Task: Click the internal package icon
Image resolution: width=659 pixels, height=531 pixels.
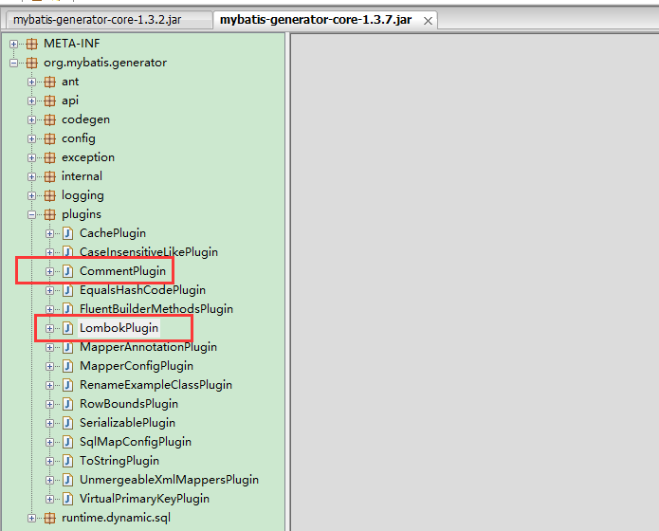Action: click(x=50, y=176)
